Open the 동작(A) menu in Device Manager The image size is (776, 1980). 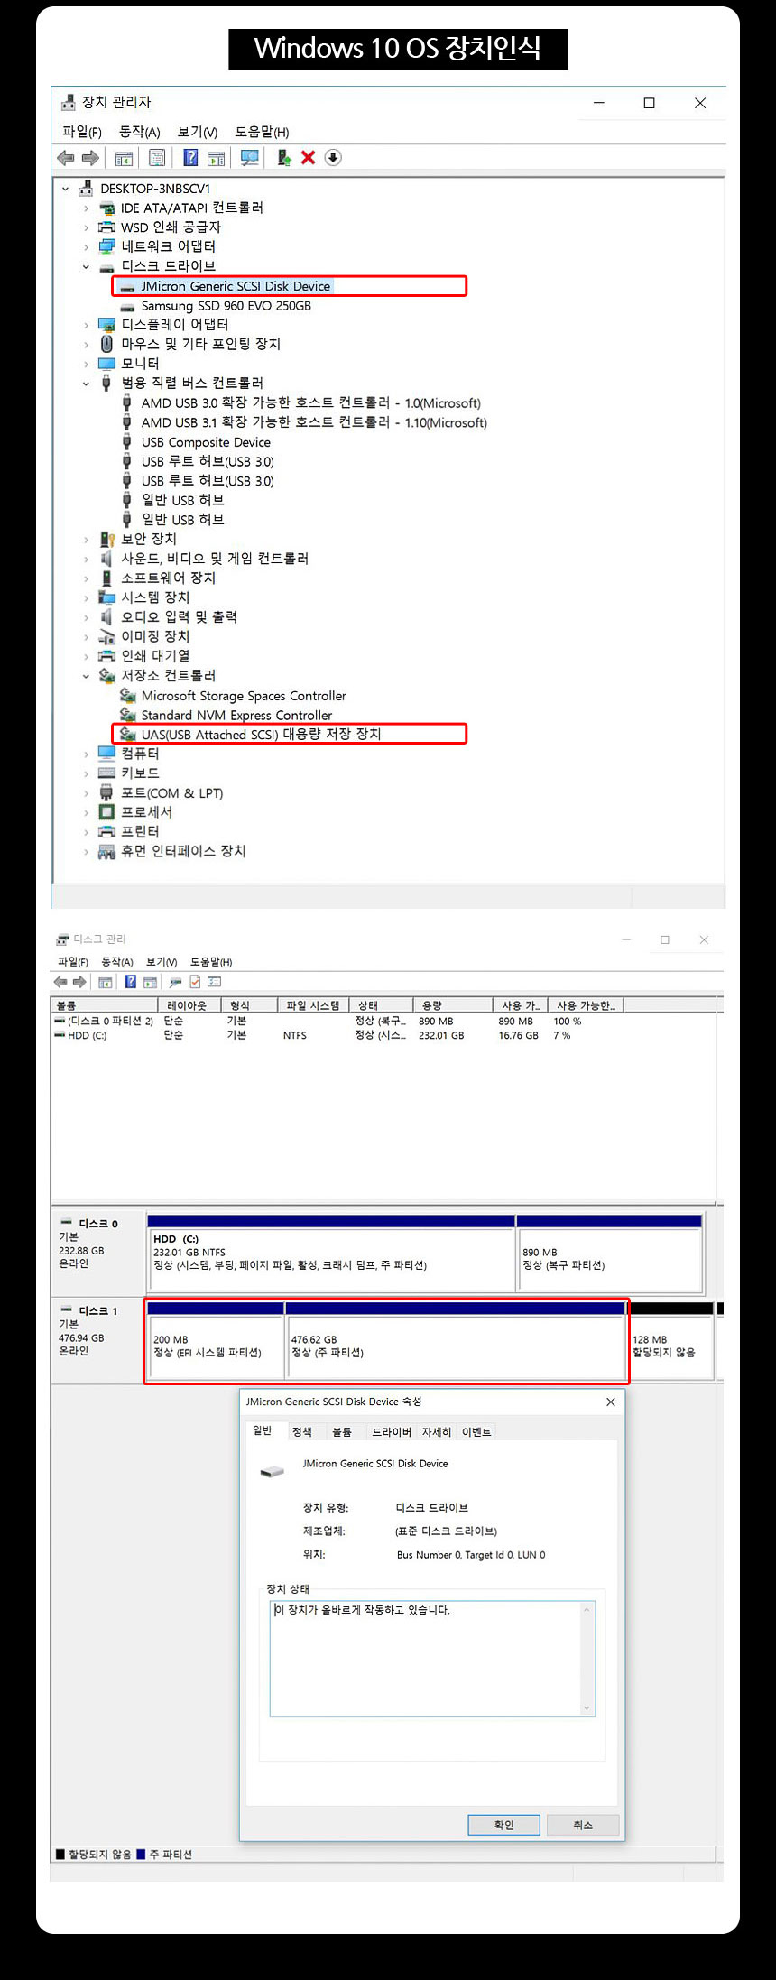click(139, 132)
